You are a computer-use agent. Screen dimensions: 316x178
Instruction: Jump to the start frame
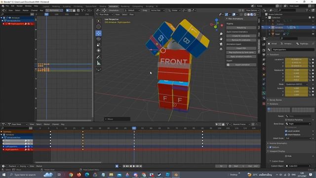point(124,166)
